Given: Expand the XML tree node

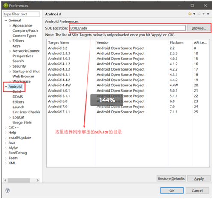Looking at the screenshot, I should [x=6, y=163].
